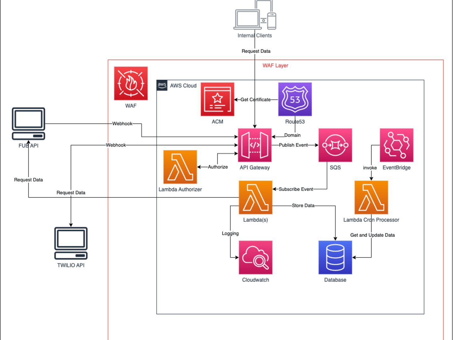Select the 'TWILIO API' caption

(x=71, y=265)
